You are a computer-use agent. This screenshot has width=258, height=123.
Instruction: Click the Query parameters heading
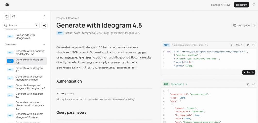tap(71, 112)
